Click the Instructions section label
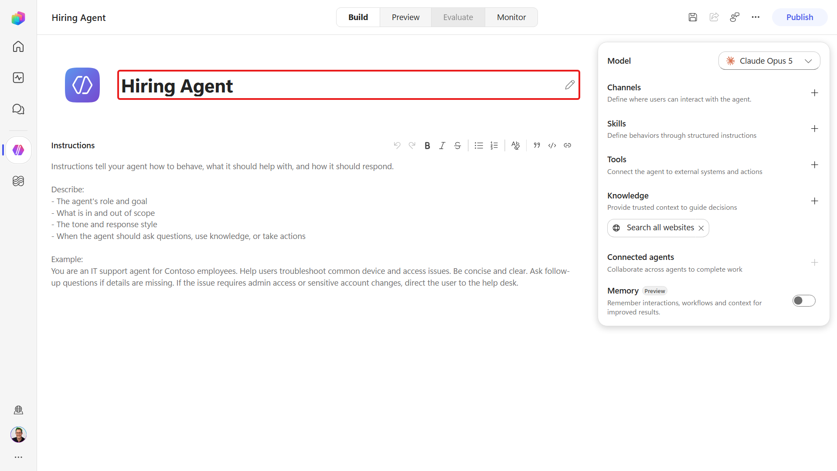837x471 pixels. tap(73, 145)
